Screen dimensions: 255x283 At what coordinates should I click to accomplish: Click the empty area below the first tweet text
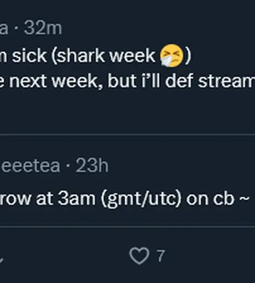pyautogui.click(x=127, y=112)
